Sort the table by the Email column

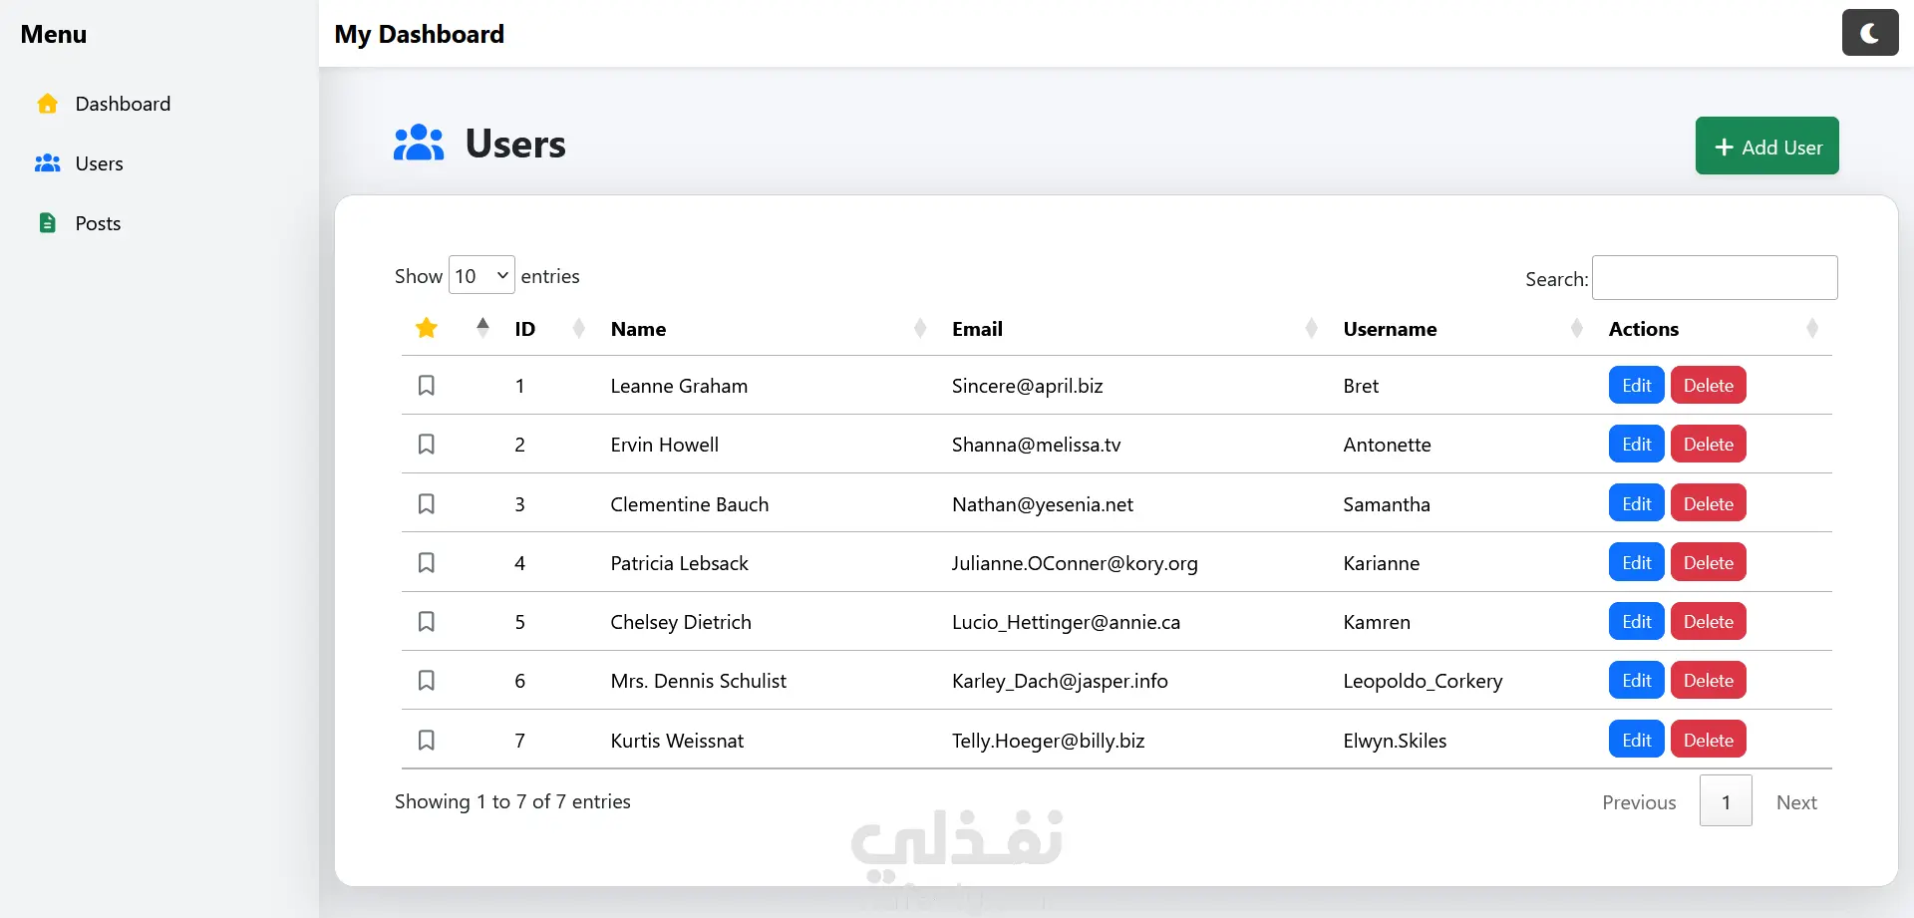(977, 329)
